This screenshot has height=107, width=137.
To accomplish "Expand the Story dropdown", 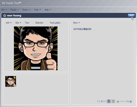I will [x=76, y=23].
